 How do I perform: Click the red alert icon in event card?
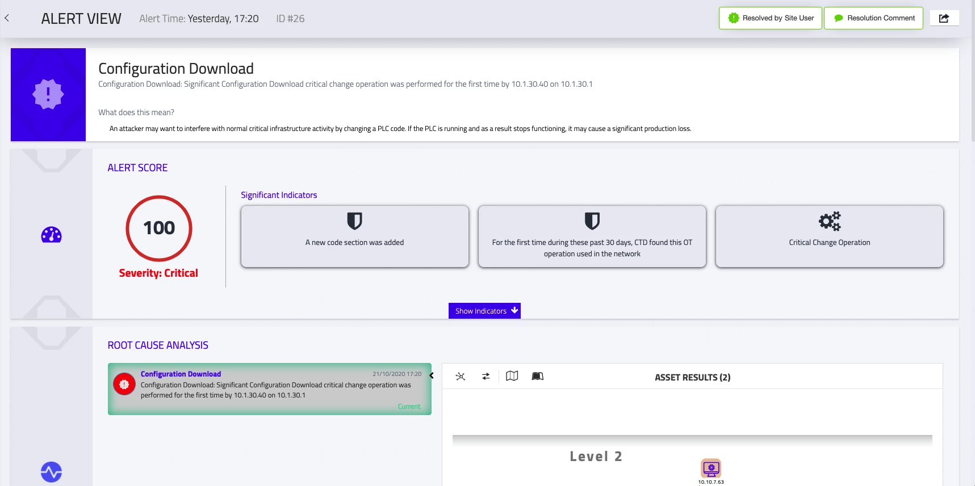[x=124, y=384]
